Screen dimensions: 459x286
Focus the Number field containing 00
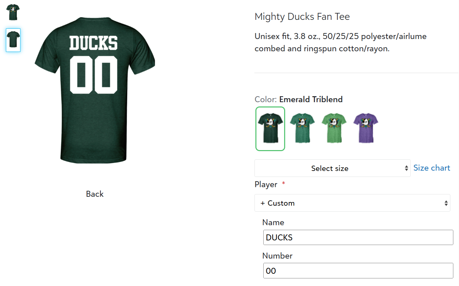pyautogui.click(x=358, y=271)
